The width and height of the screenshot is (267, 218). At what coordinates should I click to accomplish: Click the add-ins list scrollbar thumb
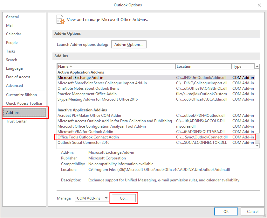click(257, 101)
